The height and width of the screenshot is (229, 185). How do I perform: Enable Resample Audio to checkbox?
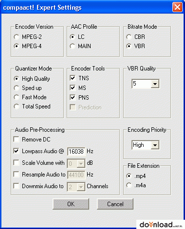coord(16,175)
